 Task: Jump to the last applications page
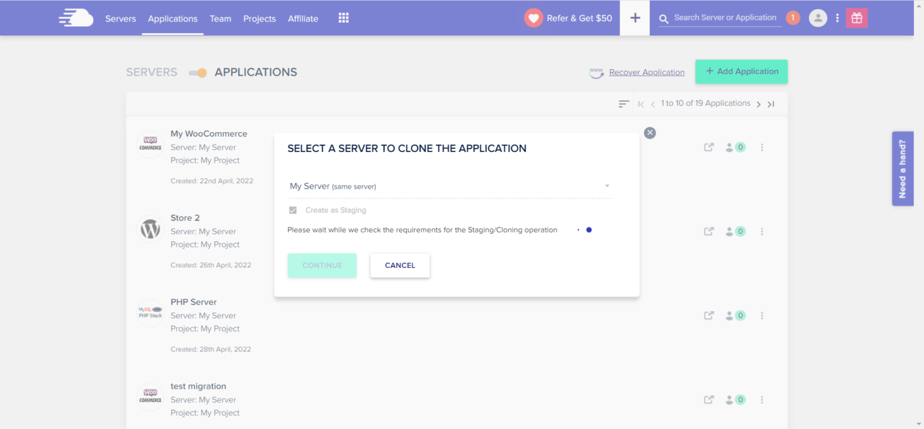[771, 103]
